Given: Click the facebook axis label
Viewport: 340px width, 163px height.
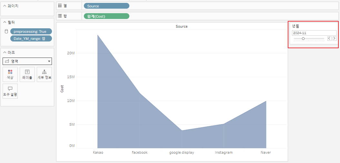Looking at the screenshot, I should point(140,152).
